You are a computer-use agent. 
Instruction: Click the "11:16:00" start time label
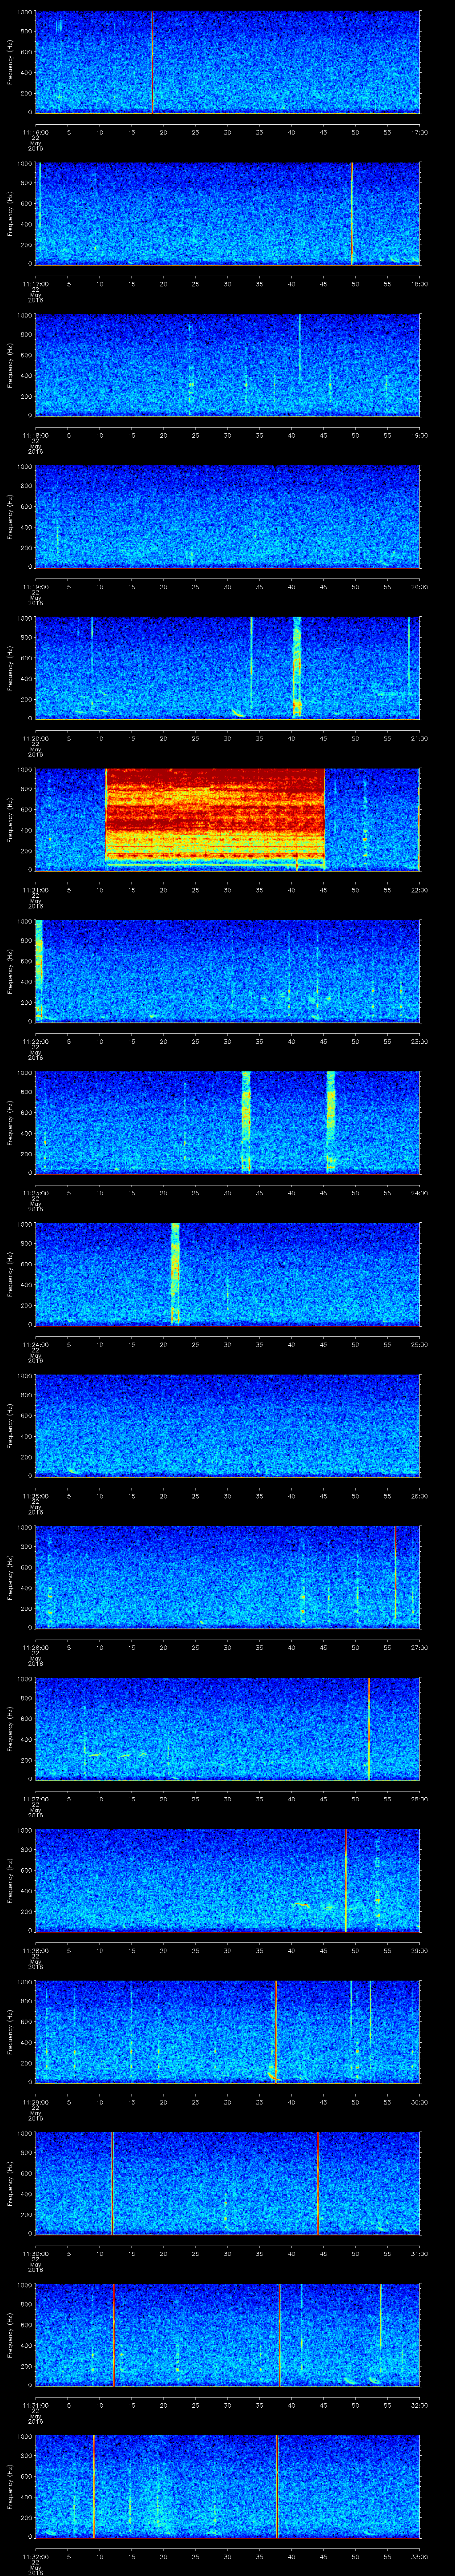click(35, 132)
